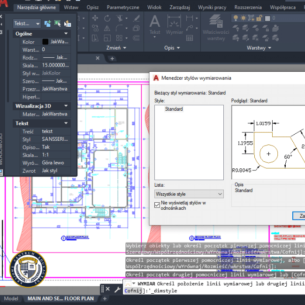The height and width of the screenshot is (305, 305).
Task: Open Właściwości warstwy layer properties
Action: (x=216, y=28)
